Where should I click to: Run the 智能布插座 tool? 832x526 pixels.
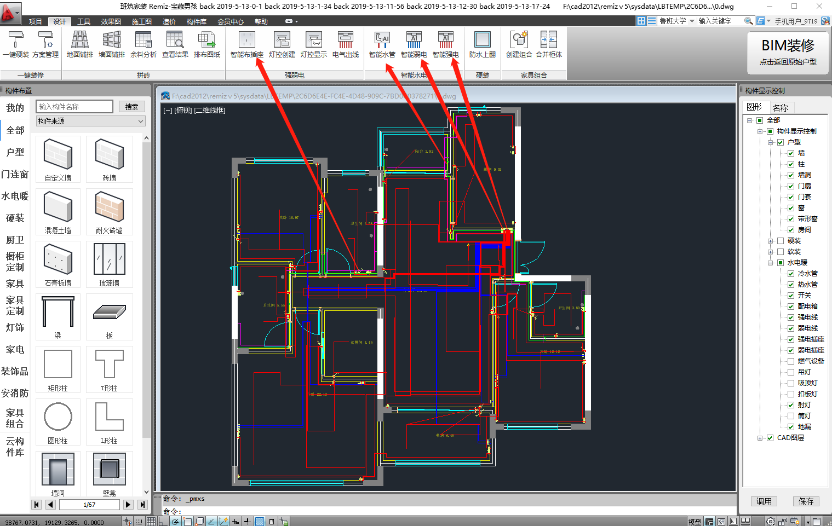tap(247, 45)
